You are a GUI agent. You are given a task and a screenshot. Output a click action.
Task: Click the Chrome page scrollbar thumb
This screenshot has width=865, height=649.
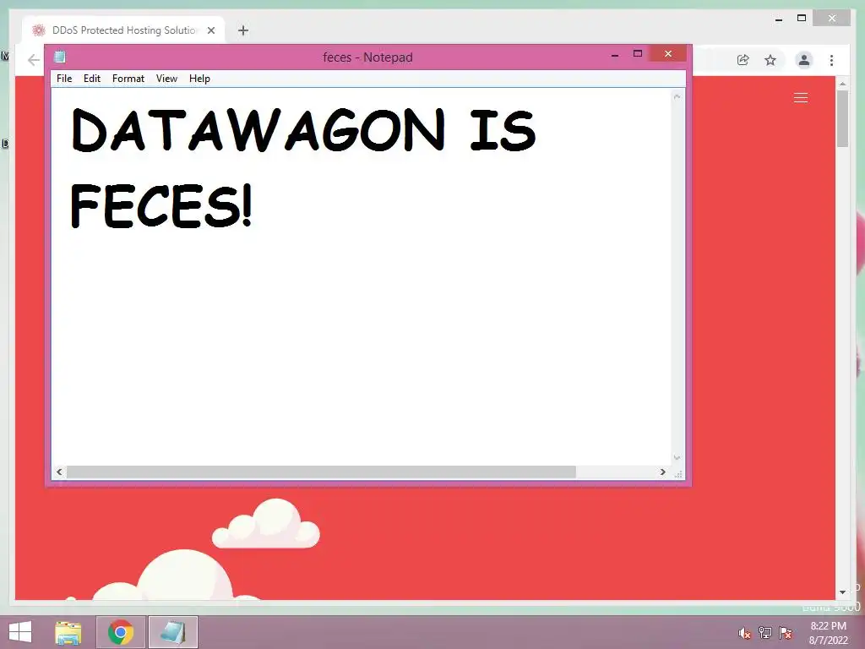842,118
